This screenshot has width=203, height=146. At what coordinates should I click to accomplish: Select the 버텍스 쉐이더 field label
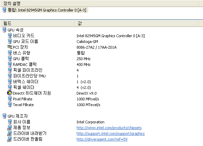pos(26,82)
